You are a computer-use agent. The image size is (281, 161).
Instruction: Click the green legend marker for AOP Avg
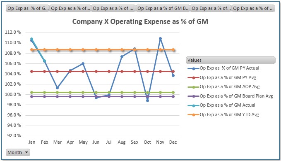pos(194,87)
